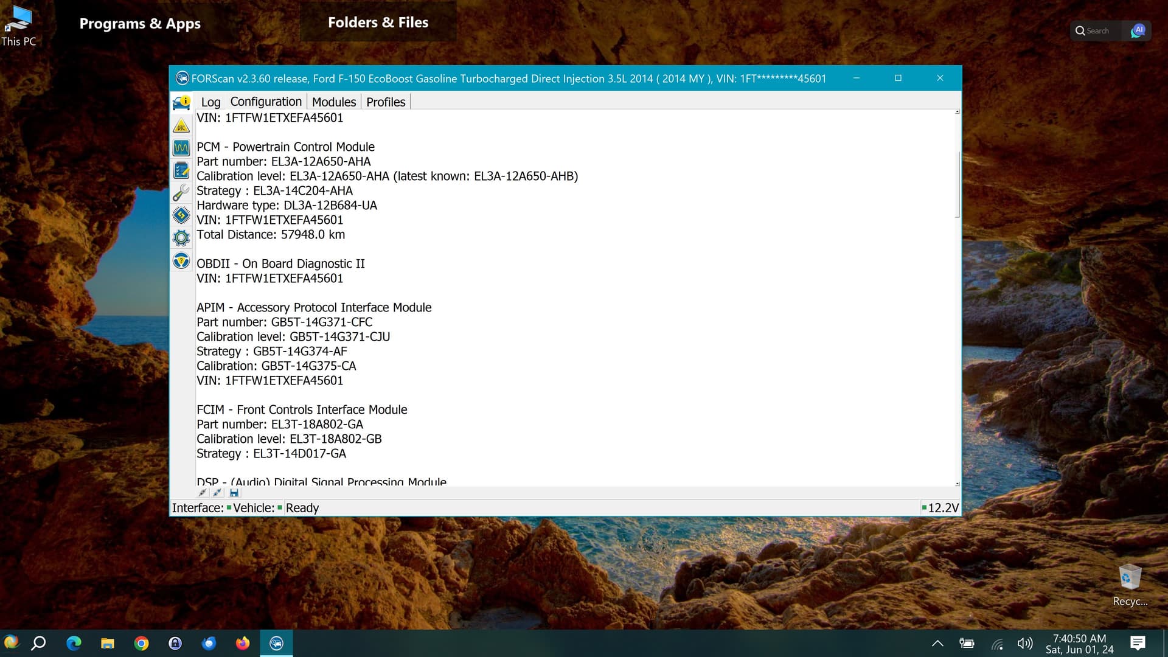The height and width of the screenshot is (657, 1168).
Task: Click the 'Strategy : GB5T-14G374-AF' line
Action: click(272, 351)
